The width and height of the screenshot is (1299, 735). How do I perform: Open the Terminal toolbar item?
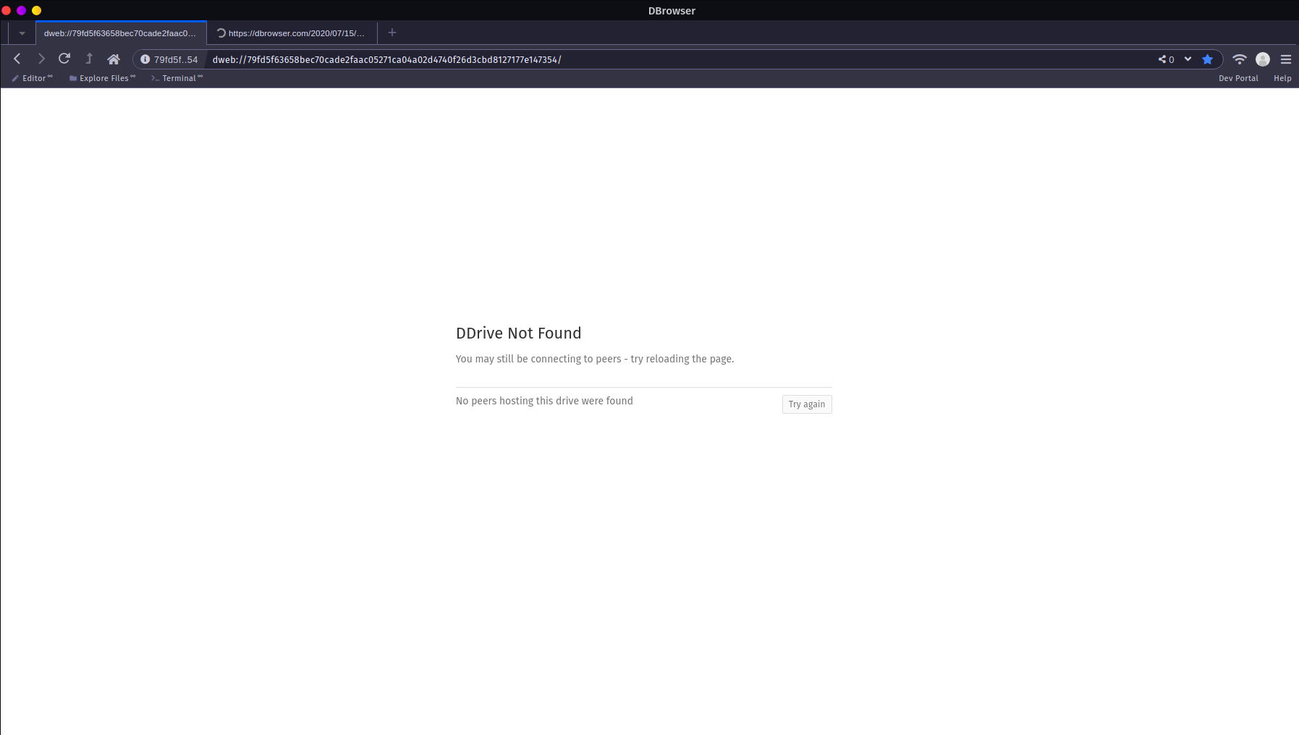pos(177,78)
